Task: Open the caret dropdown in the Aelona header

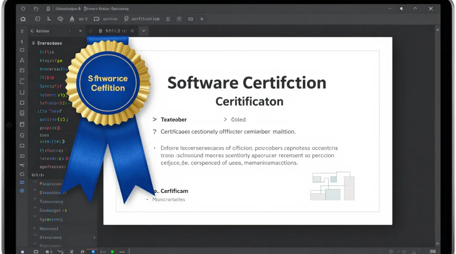Action: tap(81, 31)
